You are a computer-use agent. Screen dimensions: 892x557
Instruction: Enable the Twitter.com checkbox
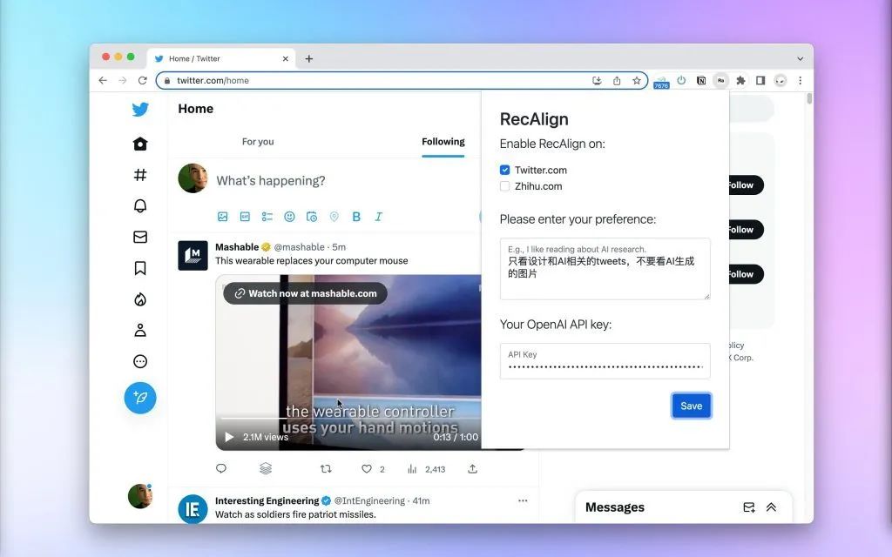pos(504,170)
